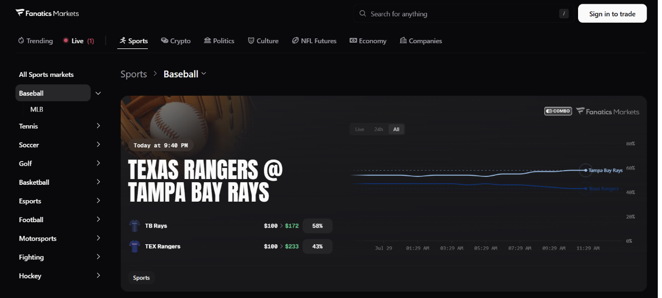Click the Culture mask icon
Image resolution: width=662 pixels, height=298 pixels.
click(251, 41)
